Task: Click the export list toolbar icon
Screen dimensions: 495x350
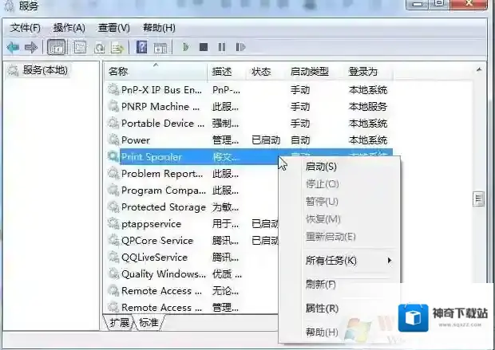Action: click(x=117, y=48)
